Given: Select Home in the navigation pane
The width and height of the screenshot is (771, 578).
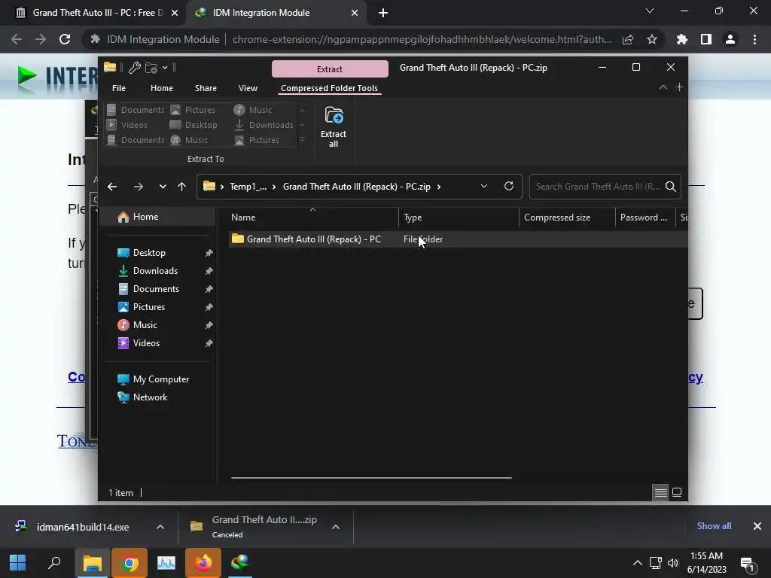Looking at the screenshot, I should 157,217.
